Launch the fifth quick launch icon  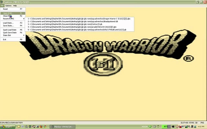pyautogui.click(x=34, y=127)
